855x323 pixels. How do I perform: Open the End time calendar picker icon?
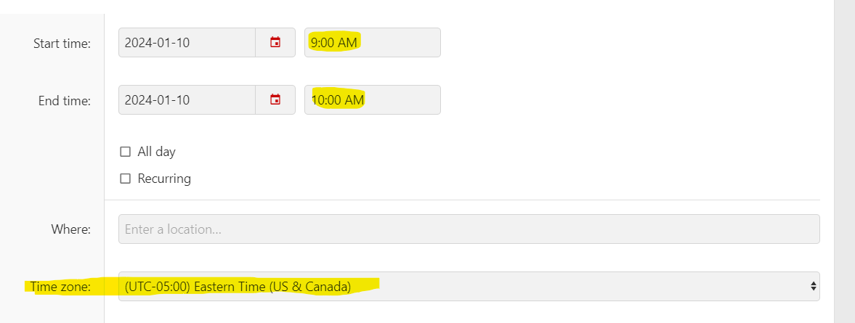coord(275,99)
